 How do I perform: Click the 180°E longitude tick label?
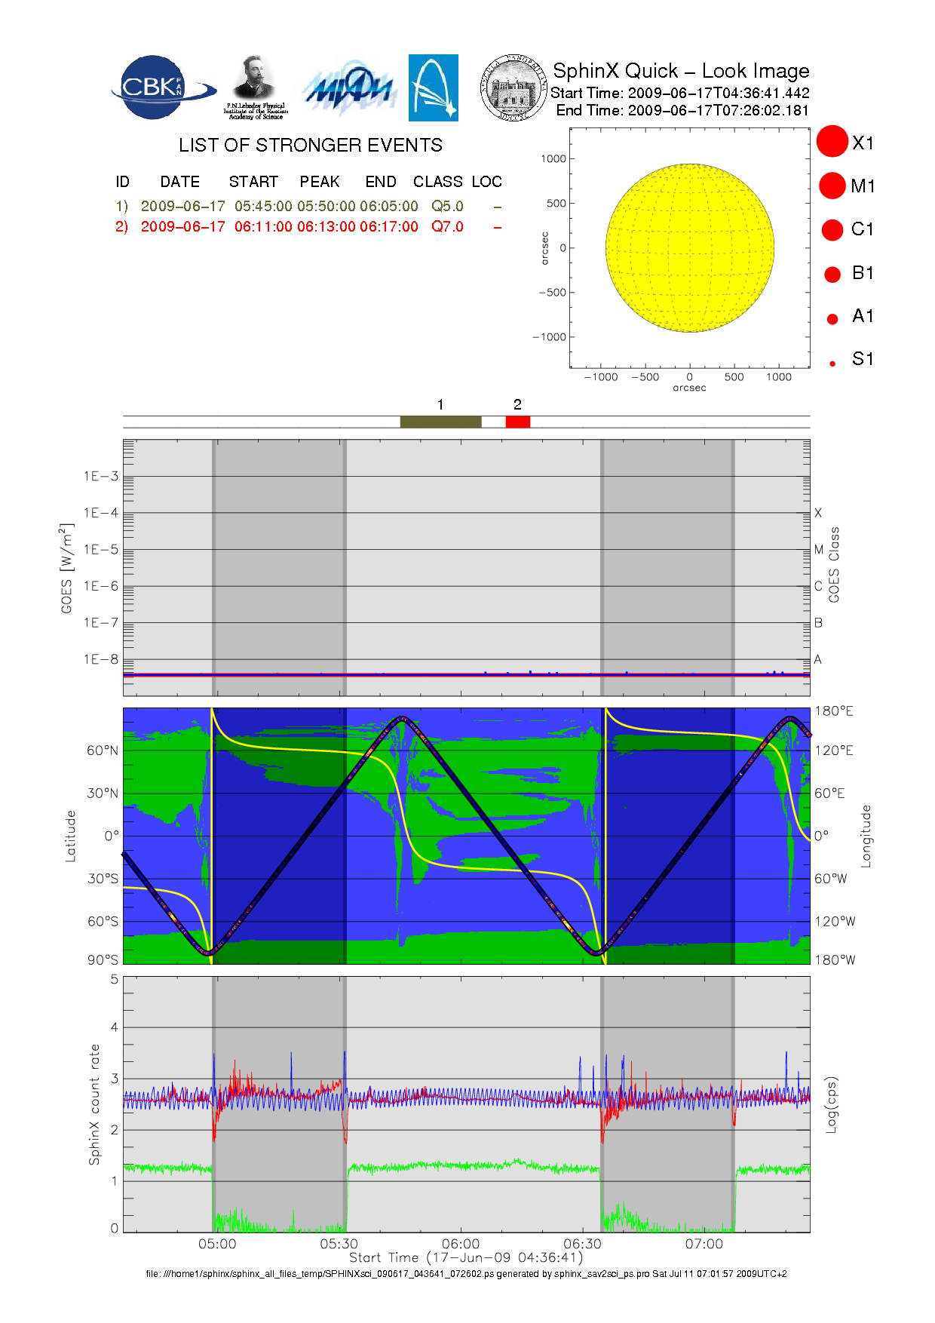(834, 711)
